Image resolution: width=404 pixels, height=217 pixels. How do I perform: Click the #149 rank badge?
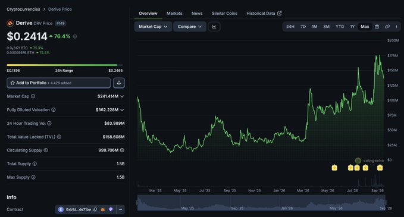[x=61, y=23]
